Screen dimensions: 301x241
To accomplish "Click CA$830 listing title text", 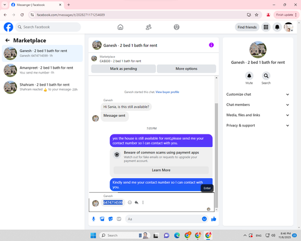I will (x=120, y=61).
